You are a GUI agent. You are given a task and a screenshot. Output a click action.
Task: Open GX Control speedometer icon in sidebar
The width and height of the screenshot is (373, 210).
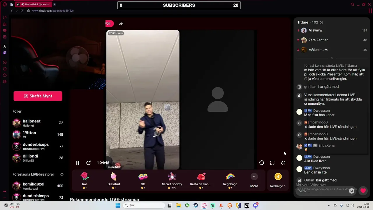point(5,17)
